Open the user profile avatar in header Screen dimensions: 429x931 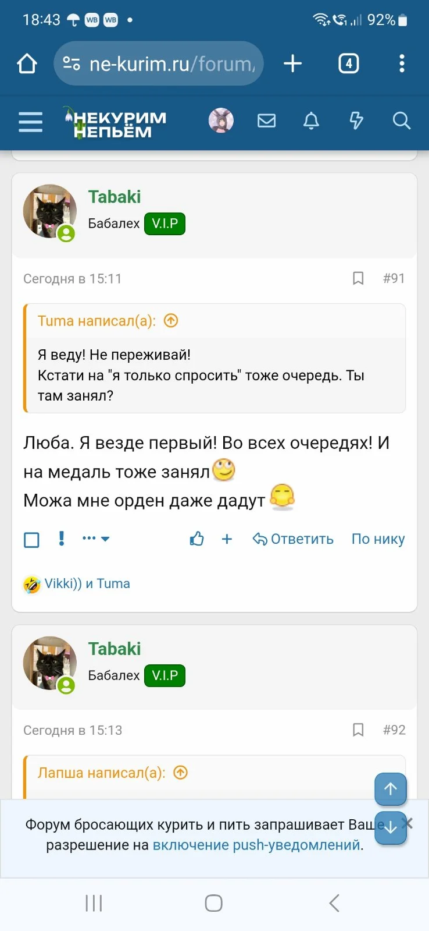[x=221, y=121]
